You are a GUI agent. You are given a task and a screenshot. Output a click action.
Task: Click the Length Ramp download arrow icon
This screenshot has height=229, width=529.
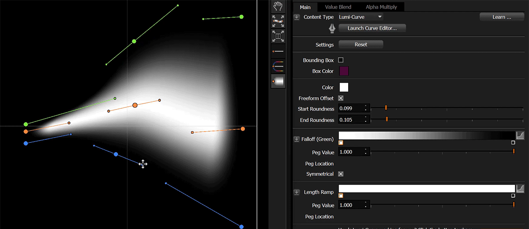[x=297, y=192]
